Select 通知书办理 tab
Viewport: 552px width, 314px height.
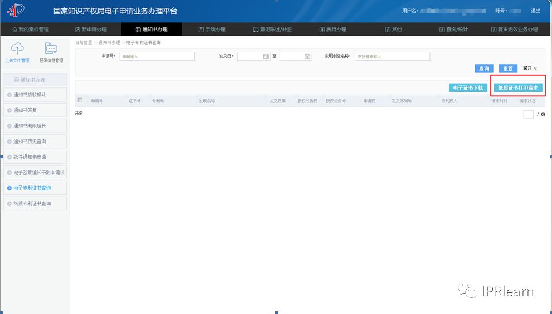(152, 29)
